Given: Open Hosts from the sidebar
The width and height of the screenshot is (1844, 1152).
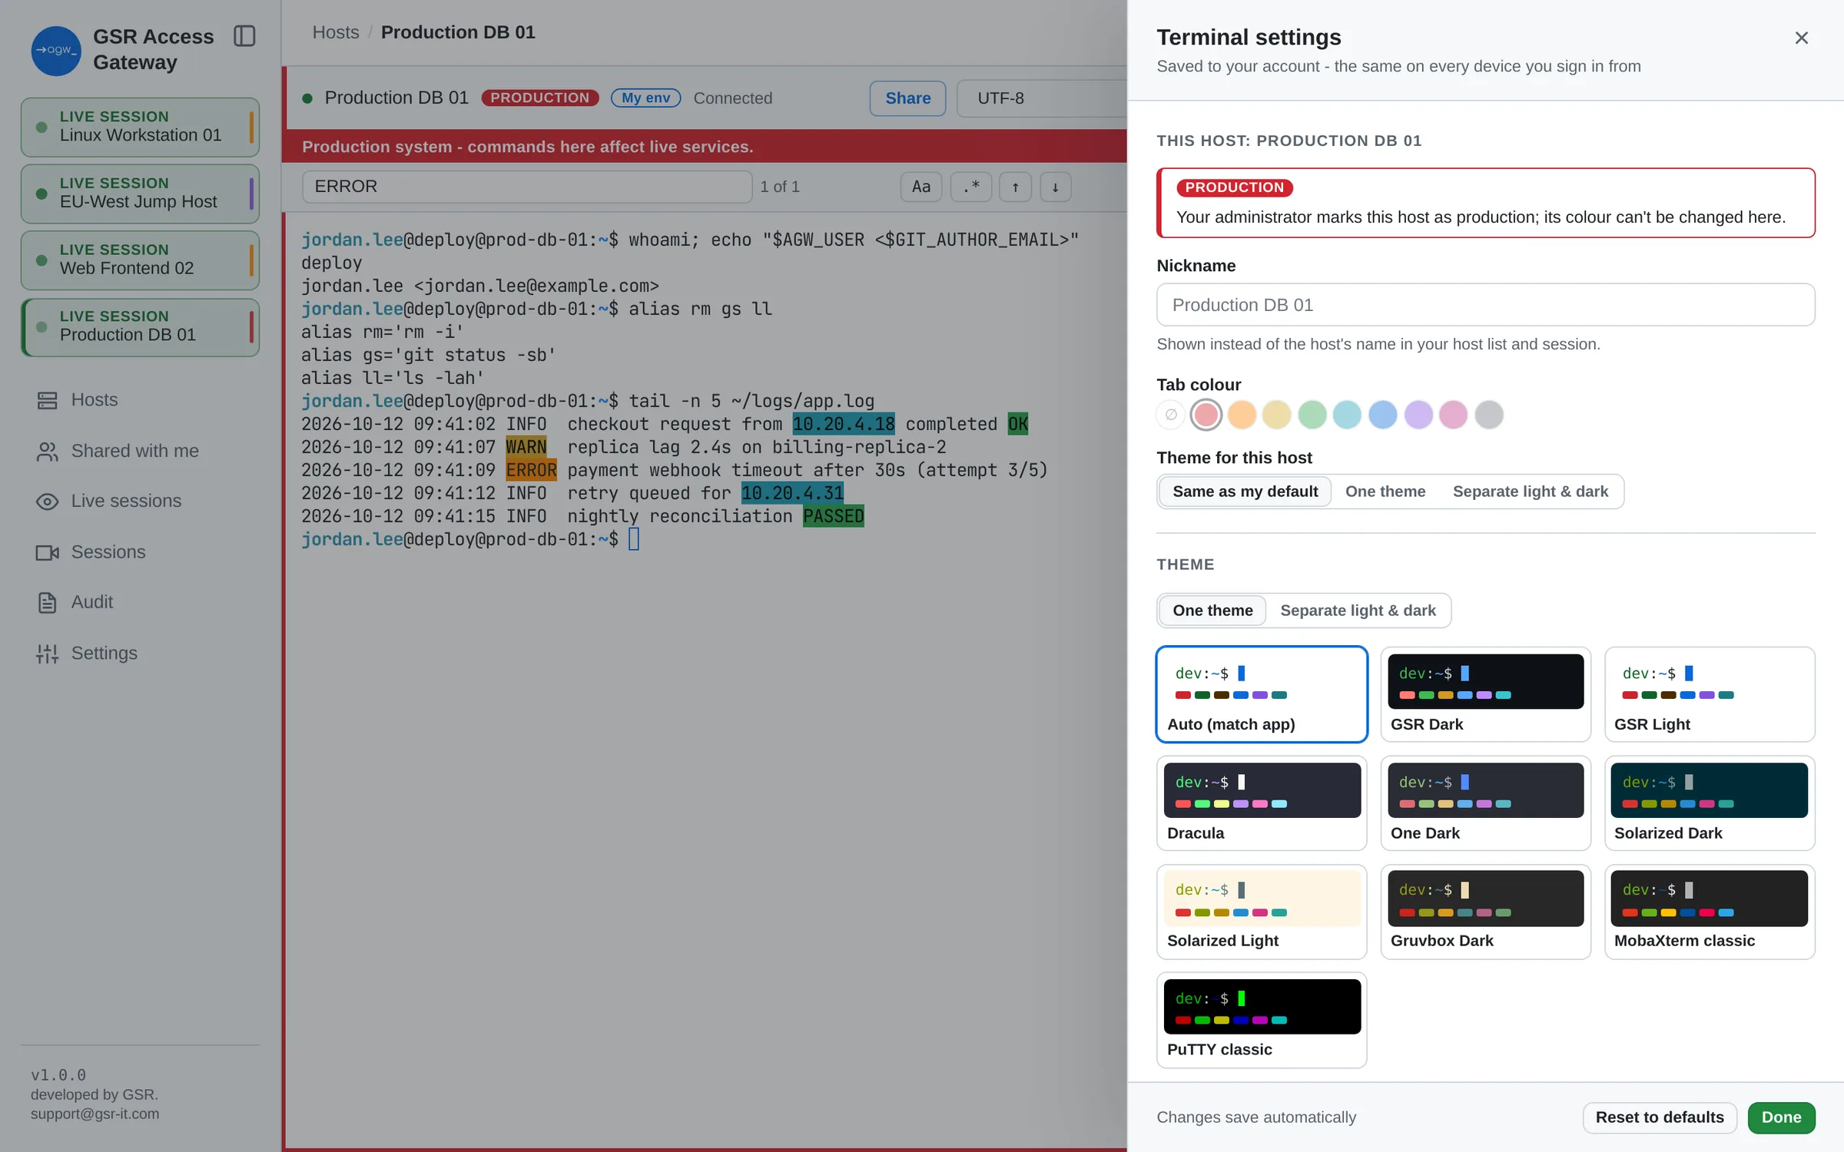Looking at the screenshot, I should (140, 400).
